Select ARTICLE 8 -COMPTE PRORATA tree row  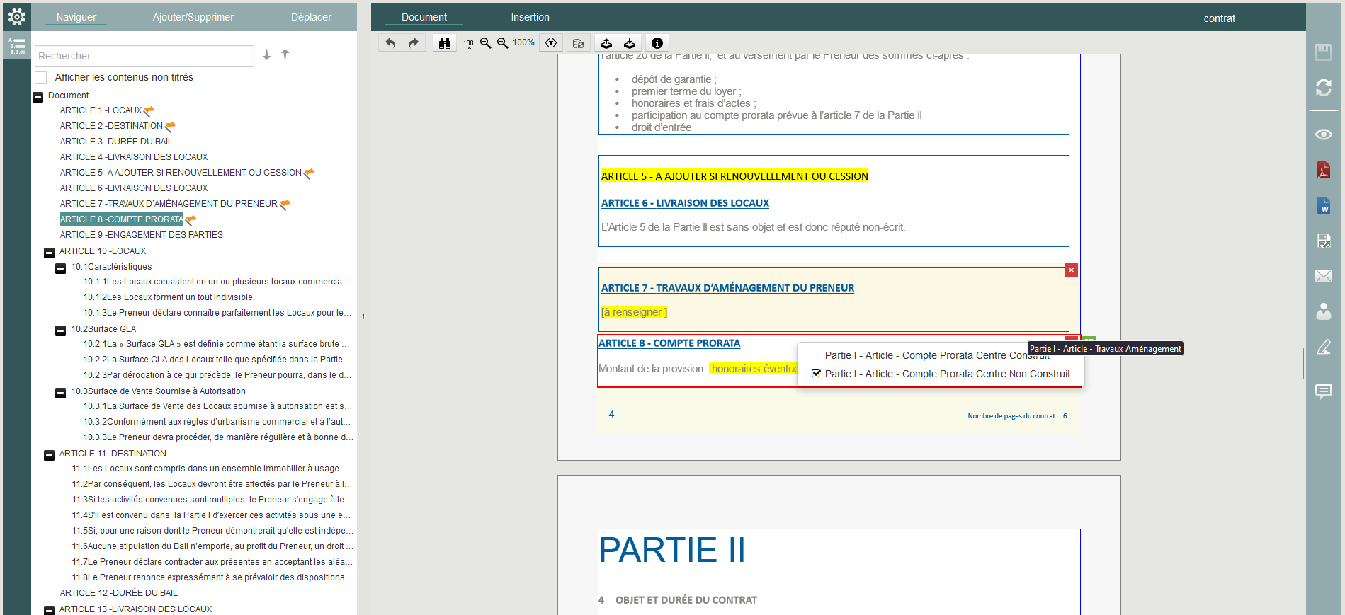point(122,219)
